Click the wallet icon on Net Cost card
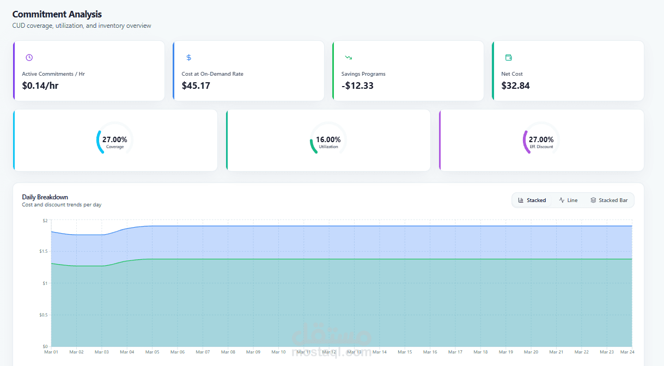 (x=509, y=58)
